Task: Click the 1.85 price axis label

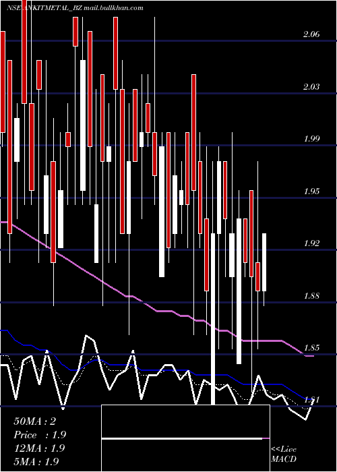Action: 311,348
